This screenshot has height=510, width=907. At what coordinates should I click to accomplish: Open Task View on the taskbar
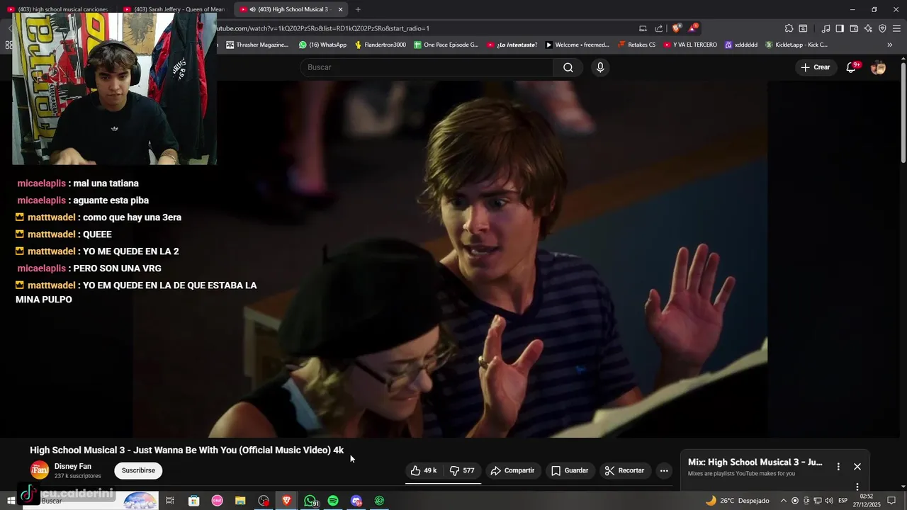click(x=170, y=501)
